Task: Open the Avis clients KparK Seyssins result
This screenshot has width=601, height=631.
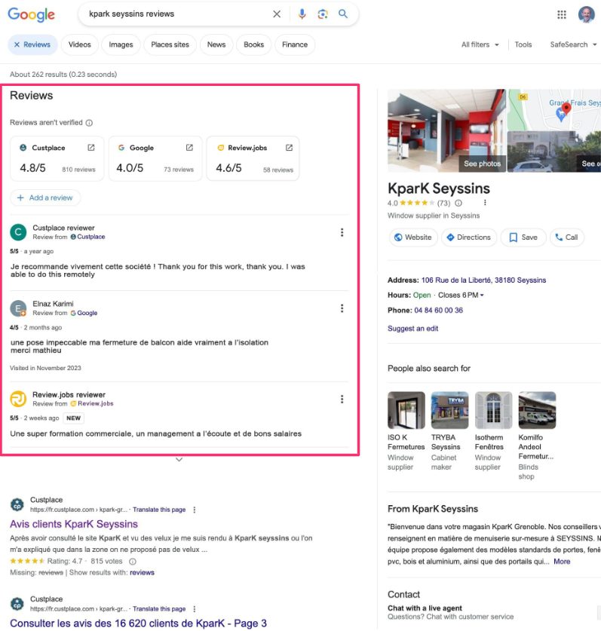Action: pos(74,525)
